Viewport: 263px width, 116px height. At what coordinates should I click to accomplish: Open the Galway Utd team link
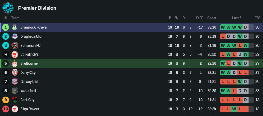pyautogui.click(x=29, y=82)
